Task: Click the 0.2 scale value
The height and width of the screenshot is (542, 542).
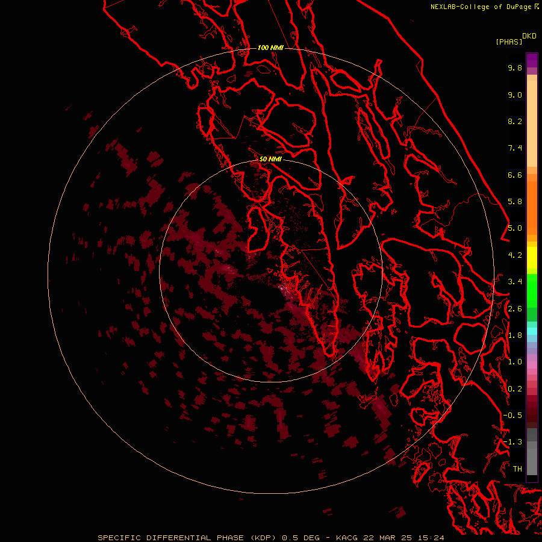Action: [x=515, y=389]
